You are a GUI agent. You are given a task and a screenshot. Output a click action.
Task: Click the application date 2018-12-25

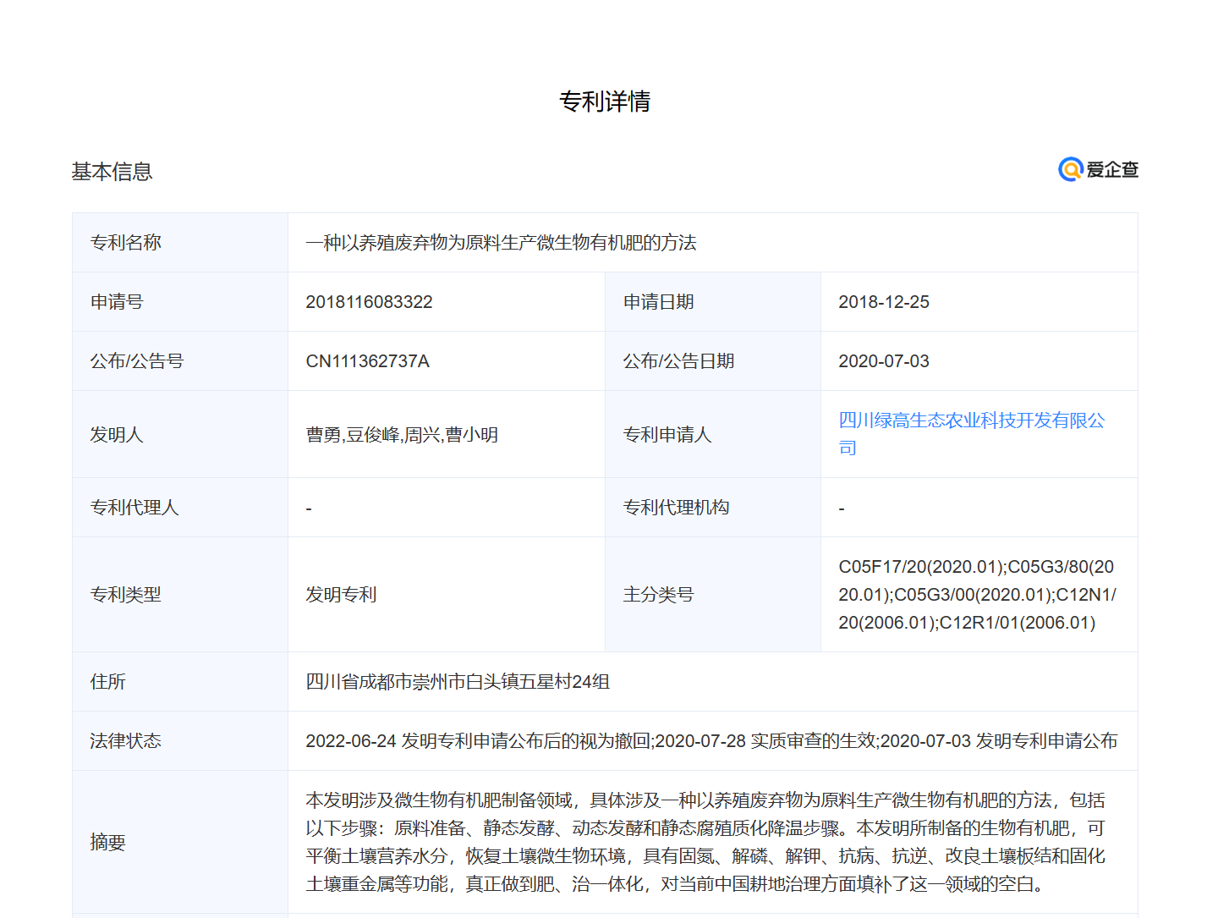tap(883, 302)
